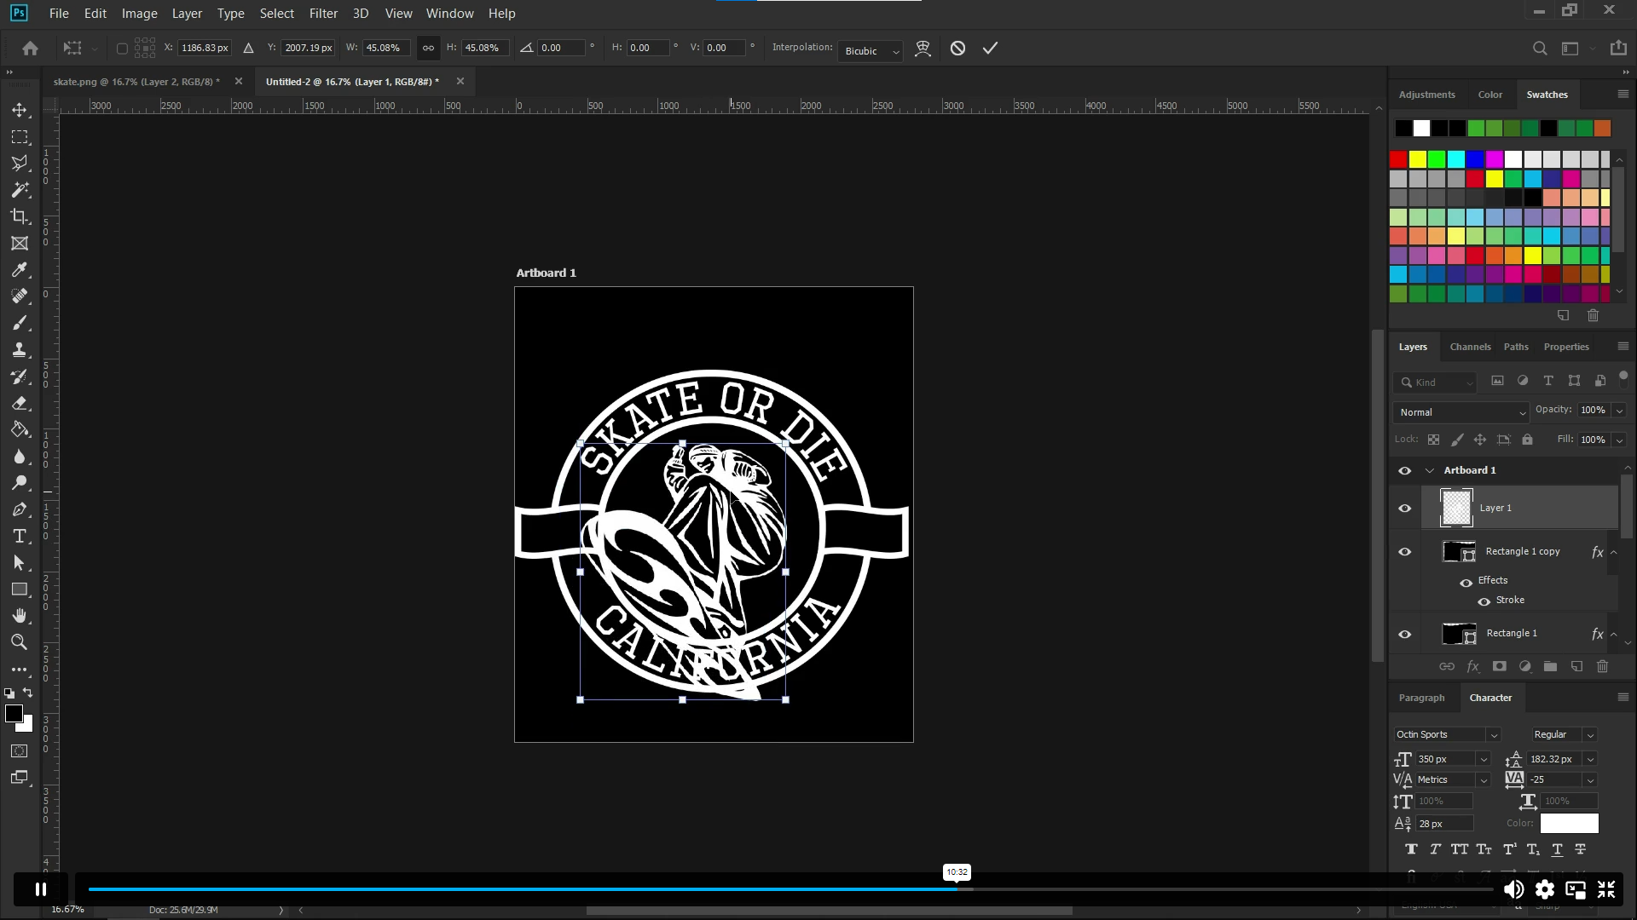The width and height of the screenshot is (1637, 920).
Task: Switch to the Channels tab
Action: 1470,347
